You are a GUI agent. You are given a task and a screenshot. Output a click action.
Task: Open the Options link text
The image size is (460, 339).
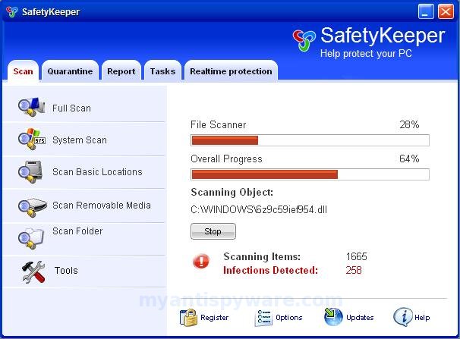[x=289, y=318]
